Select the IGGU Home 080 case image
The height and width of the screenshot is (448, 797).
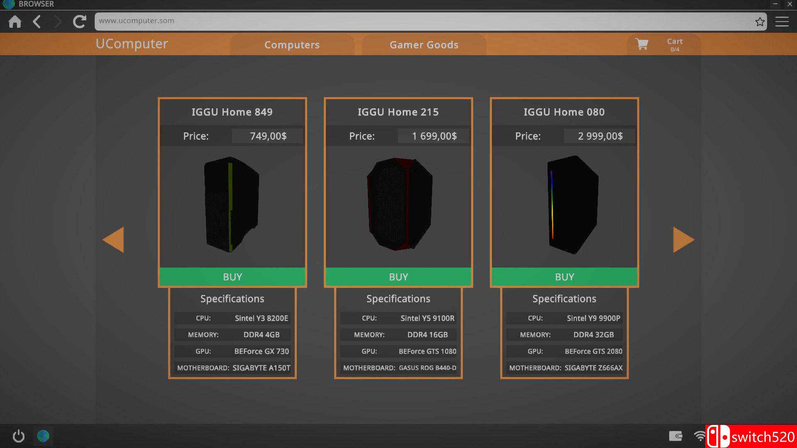[x=573, y=205]
